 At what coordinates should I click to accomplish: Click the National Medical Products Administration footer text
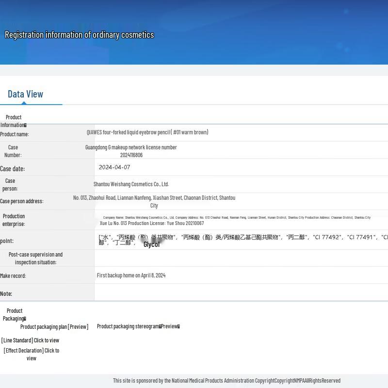pos(226,381)
